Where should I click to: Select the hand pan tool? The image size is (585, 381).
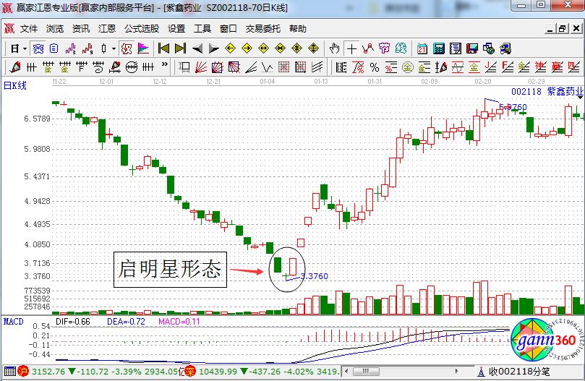coord(334,48)
